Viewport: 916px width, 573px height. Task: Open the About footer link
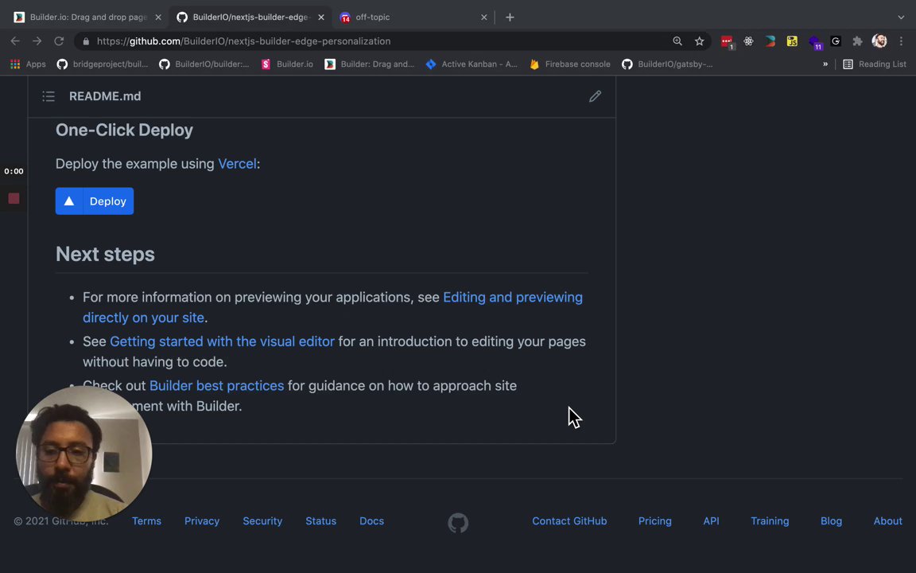[x=888, y=521]
